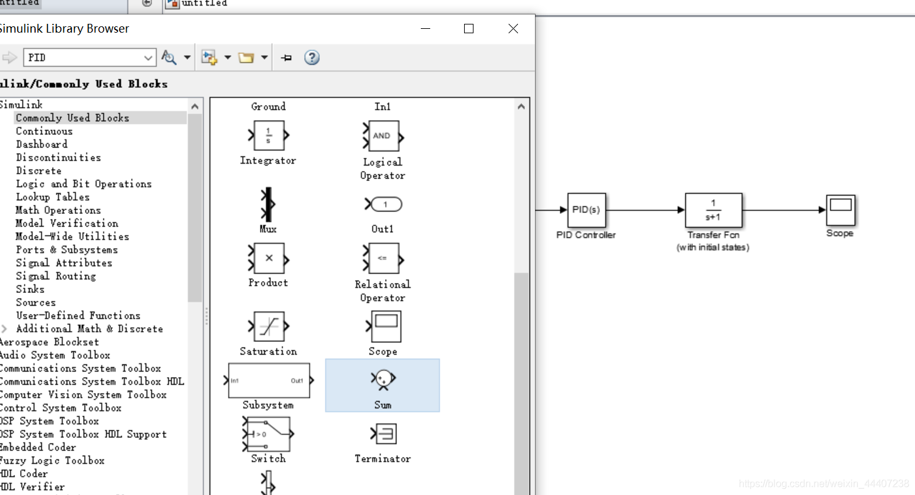Open the search options dropdown arrow
This screenshot has height=495, width=915.
(x=187, y=58)
